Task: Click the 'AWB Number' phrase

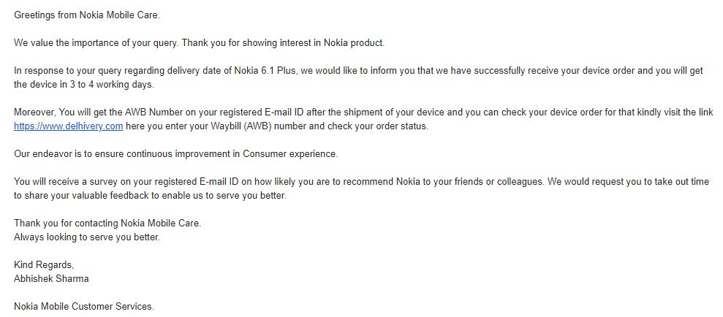Action: click(148, 112)
